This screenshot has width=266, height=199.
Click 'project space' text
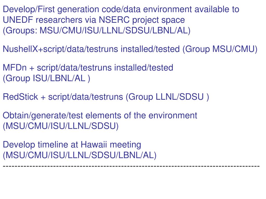pyautogui.click(x=159, y=20)
